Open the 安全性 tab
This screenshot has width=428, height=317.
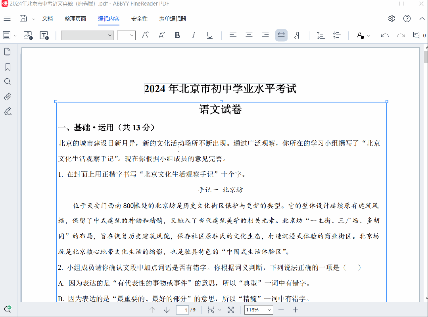tap(139, 19)
